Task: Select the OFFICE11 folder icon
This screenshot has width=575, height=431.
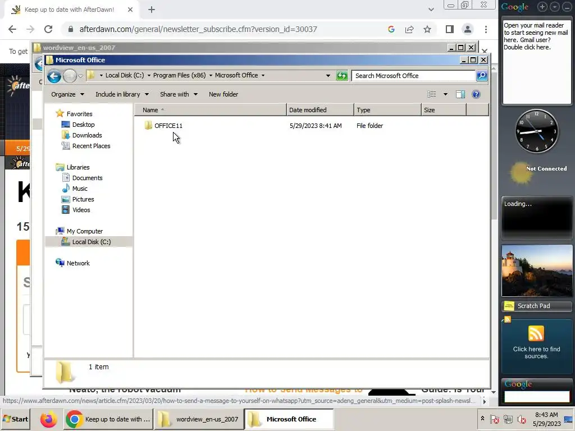Action: click(148, 125)
